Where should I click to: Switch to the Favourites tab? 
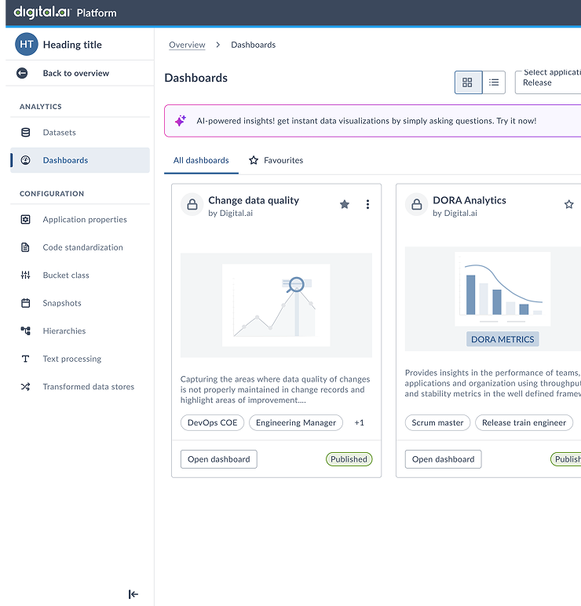point(276,160)
